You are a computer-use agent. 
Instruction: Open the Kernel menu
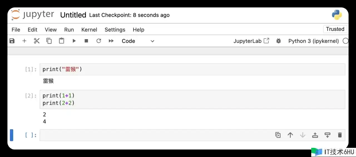(89, 30)
